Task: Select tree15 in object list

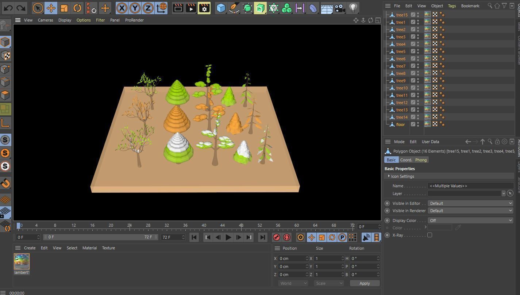Action: click(402, 15)
